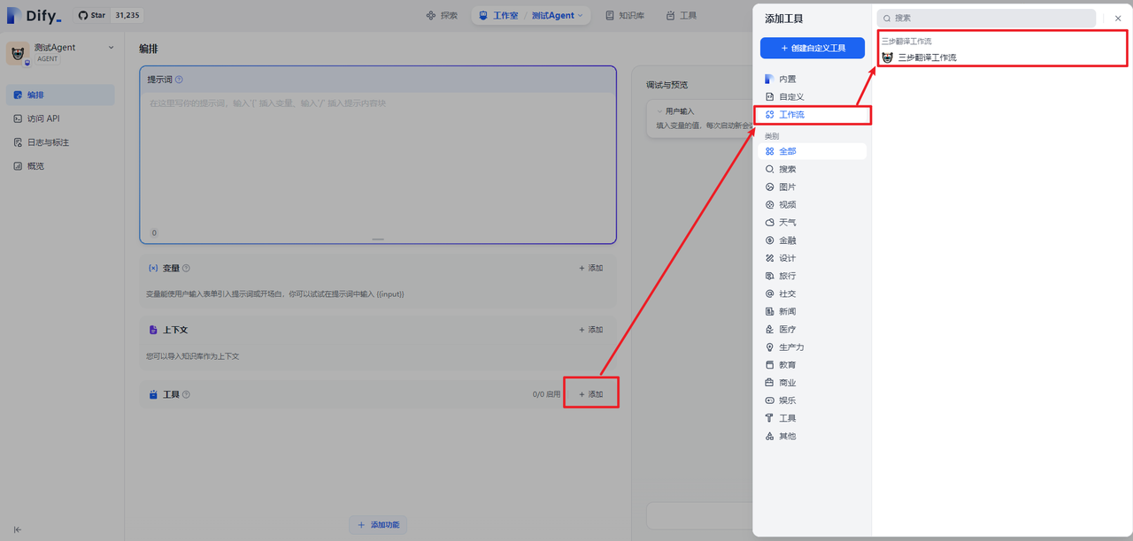This screenshot has width=1133, height=541.
Task: Click the 添加功能 button
Action: [x=378, y=525]
